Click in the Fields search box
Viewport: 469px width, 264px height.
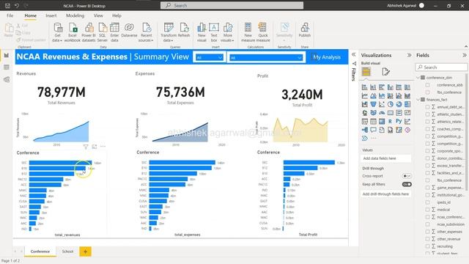441,67
